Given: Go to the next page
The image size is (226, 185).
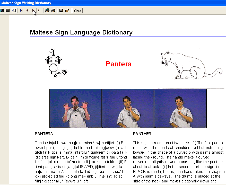Looking at the screenshot, I should (x=33, y=11).
